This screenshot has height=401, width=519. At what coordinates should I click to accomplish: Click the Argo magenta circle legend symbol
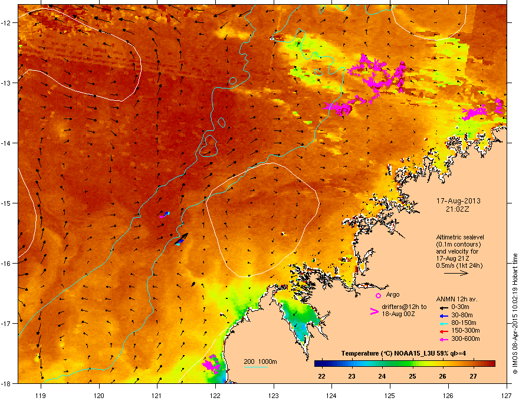click(378, 295)
